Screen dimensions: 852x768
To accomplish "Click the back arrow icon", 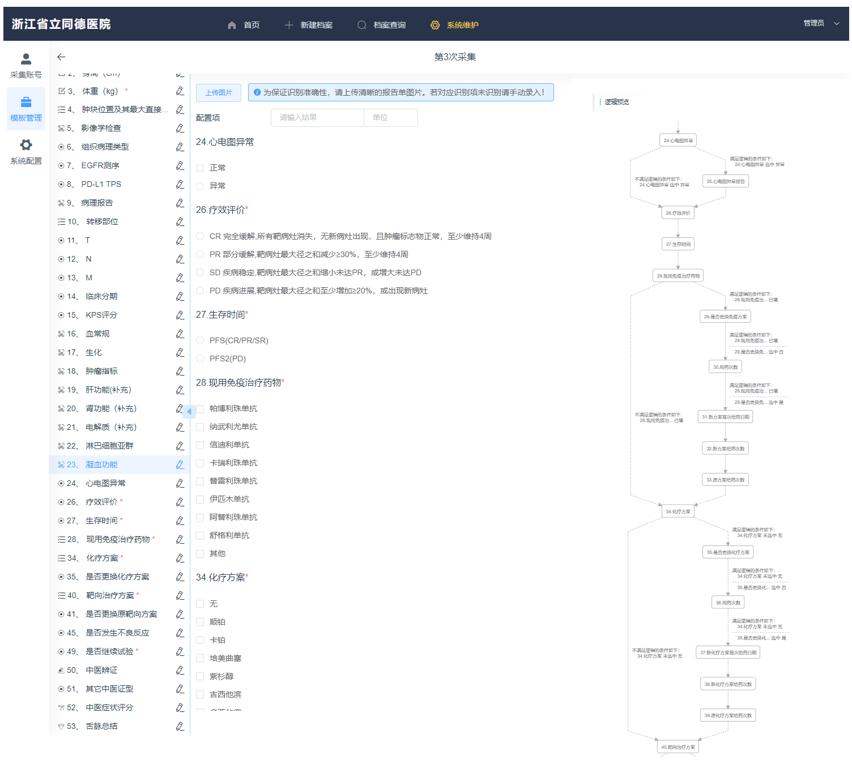I will pos(61,57).
